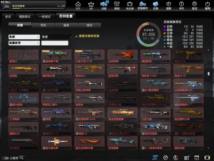Expand the second 全部 filter dropdown
This screenshot has height=161, width=214.
[57, 37]
